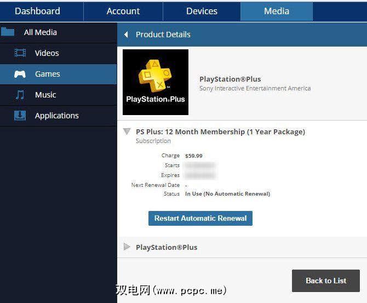Screen dimensions: 367x303
Task: Click the Games controller icon
Action: [20, 74]
